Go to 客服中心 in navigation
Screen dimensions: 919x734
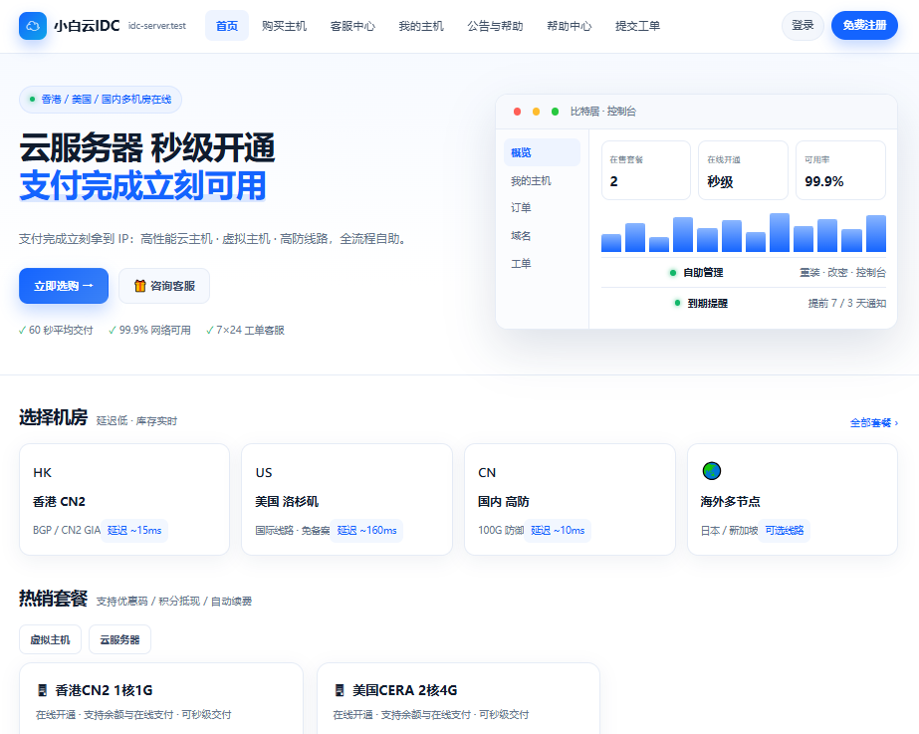tap(352, 26)
